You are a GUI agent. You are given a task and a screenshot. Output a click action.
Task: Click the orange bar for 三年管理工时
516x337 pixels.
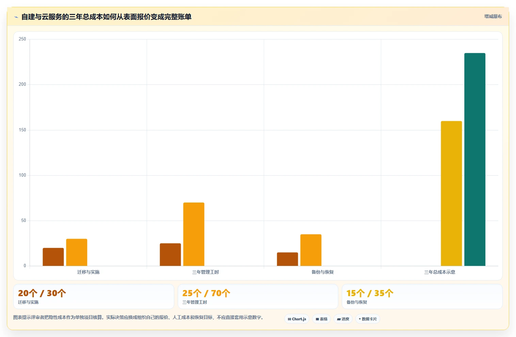point(194,234)
